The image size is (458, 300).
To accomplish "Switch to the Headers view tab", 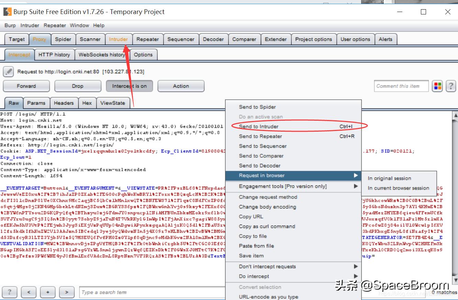I will tap(64, 103).
